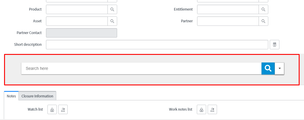Click the Partner text field
The width and height of the screenshot is (304, 120).
click(x=228, y=21)
